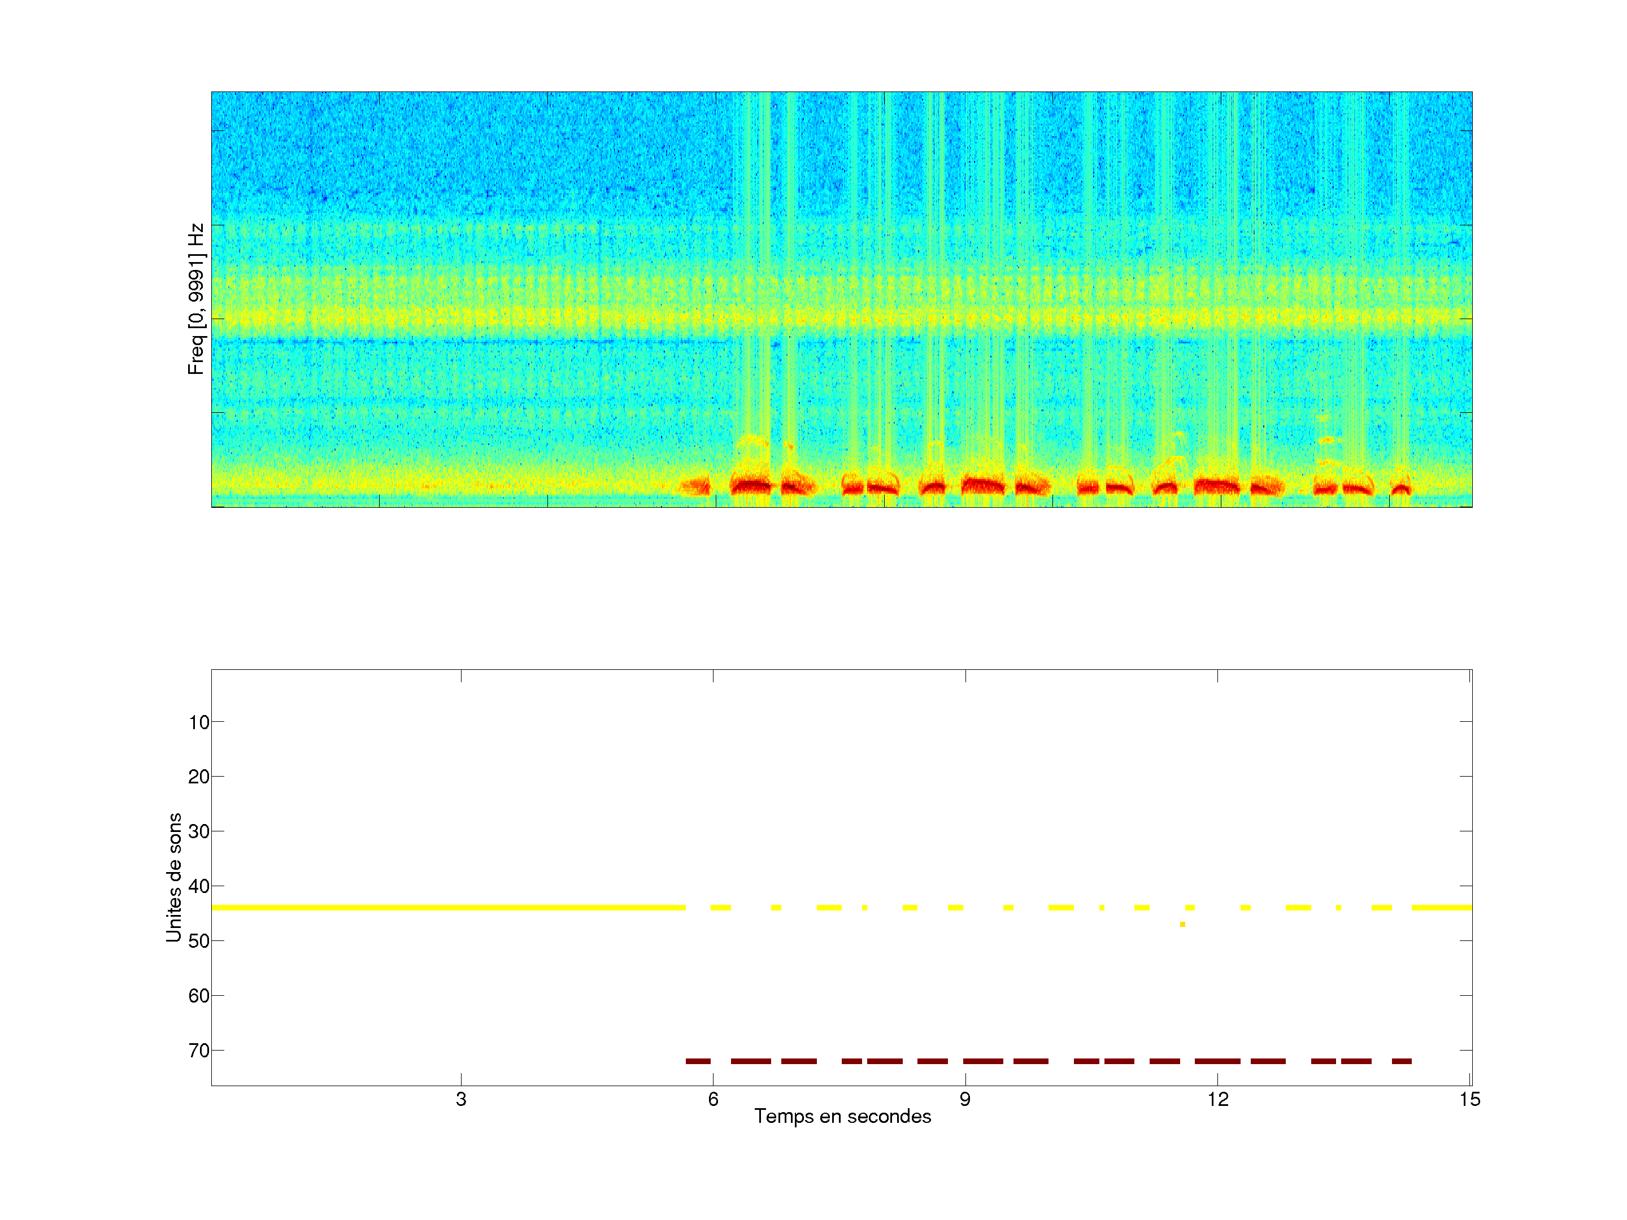Click the first dark red segment in lower plot
The image size is (1627, 1220).
coord(698,1061)
